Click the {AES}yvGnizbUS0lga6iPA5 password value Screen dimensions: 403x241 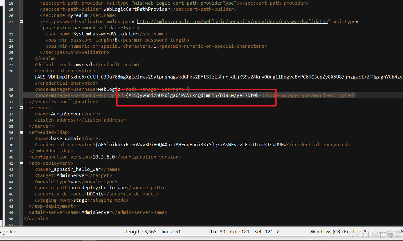pos(194,95)
